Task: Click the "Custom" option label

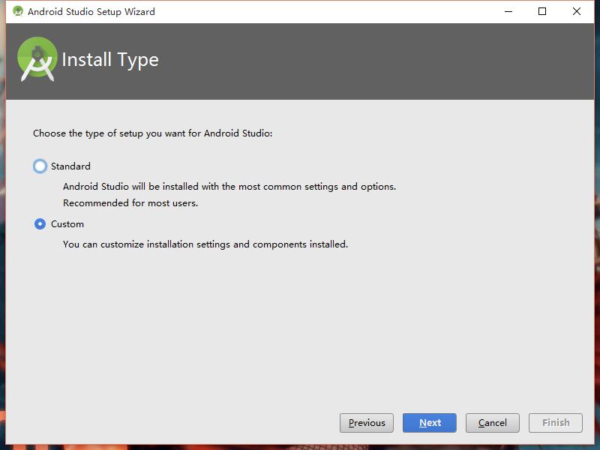Action: click(x=67, y=224)
